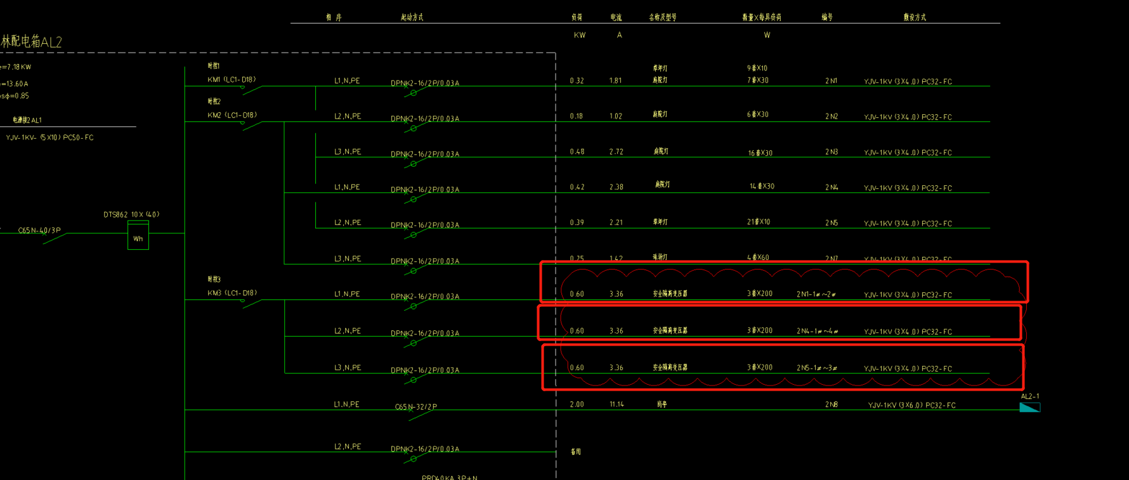The image size is (1129, 480).
Task: Click the 2N8 circuit number
Action: 832,405
